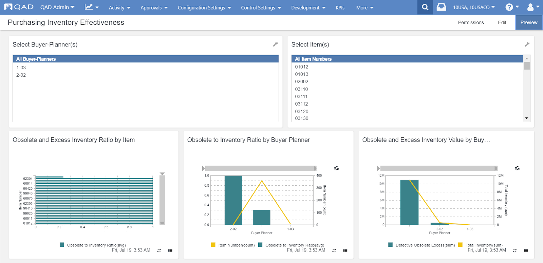Toggle Defective Obsolete Excess(sum) legend swatch
Viewport: 543px width, 263px height.
[390, 245]
